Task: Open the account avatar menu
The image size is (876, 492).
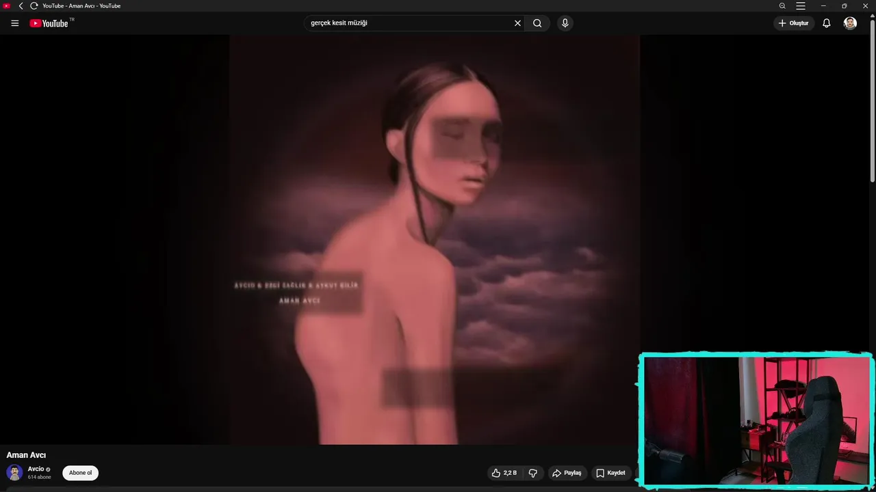Action: click(x=850, y=23)
